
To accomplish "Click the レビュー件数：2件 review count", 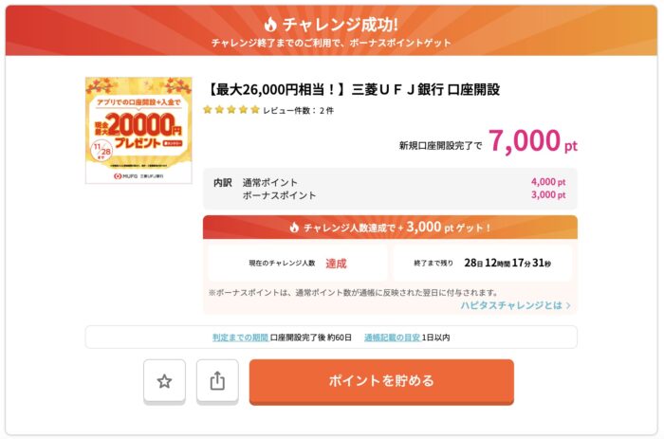I will 298,110.
